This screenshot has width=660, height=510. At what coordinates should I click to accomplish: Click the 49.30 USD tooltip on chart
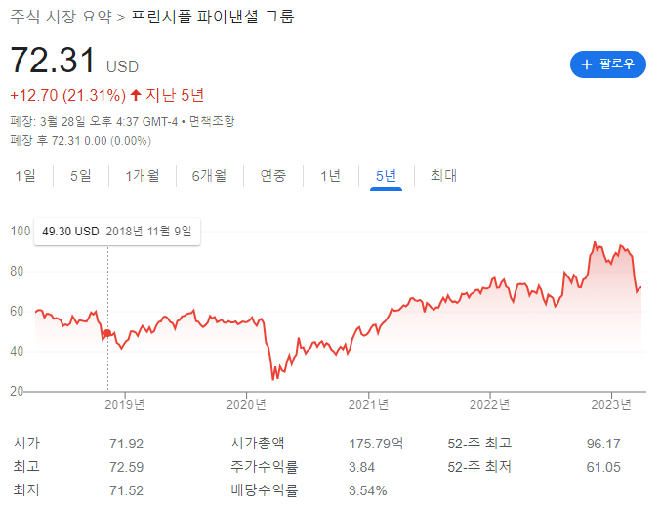(117, 232)
